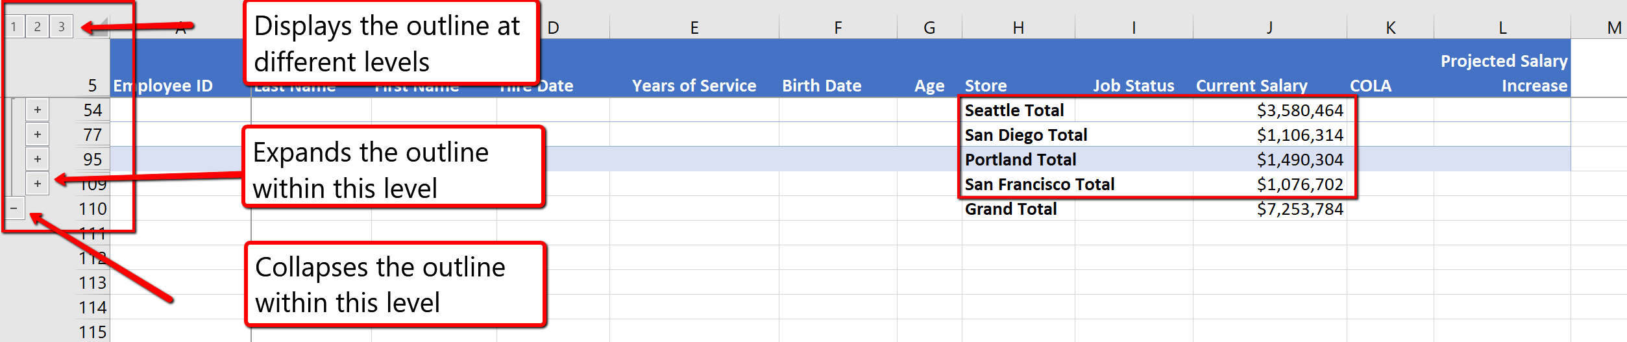Select column K header
This screenshot has height=342, width=1627.
(1390, 27)
